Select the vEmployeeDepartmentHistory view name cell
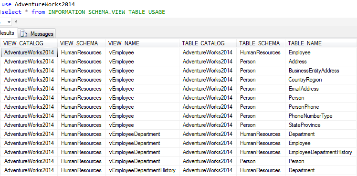The width and height of the screenshot is (357, 176). pyautogui.click(x=143, y=170)
